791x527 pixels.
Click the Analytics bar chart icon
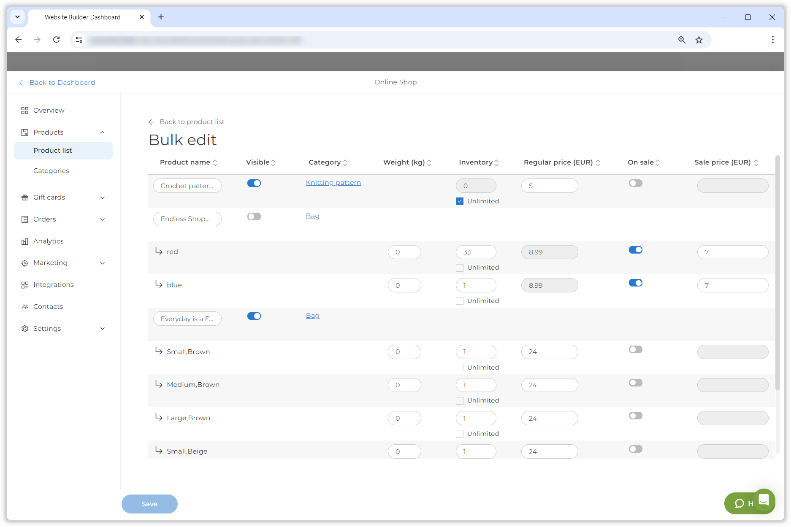tap(24, 241)
